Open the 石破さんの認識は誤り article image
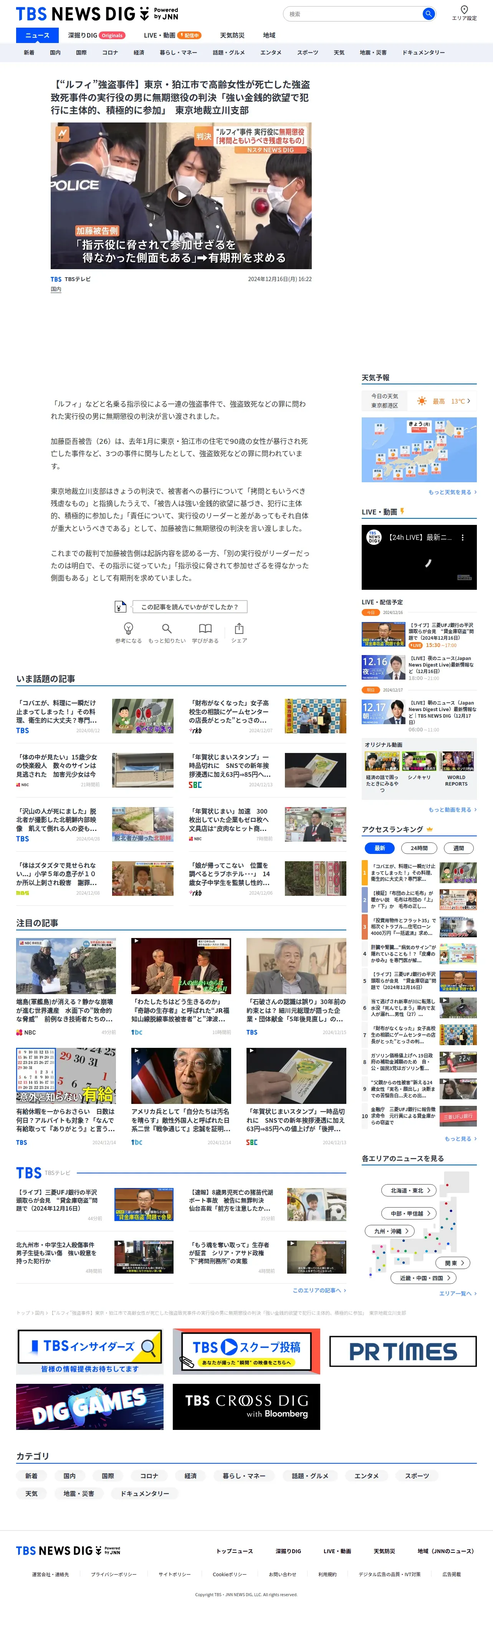 (296, 966)
